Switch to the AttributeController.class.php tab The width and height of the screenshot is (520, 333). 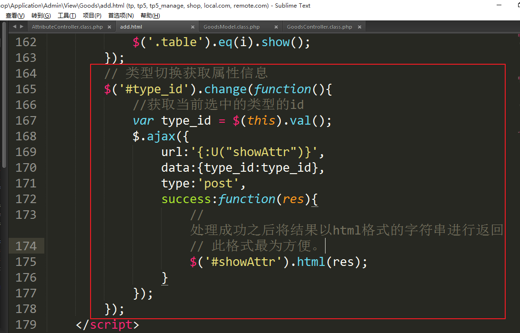[x=67, y=27]
